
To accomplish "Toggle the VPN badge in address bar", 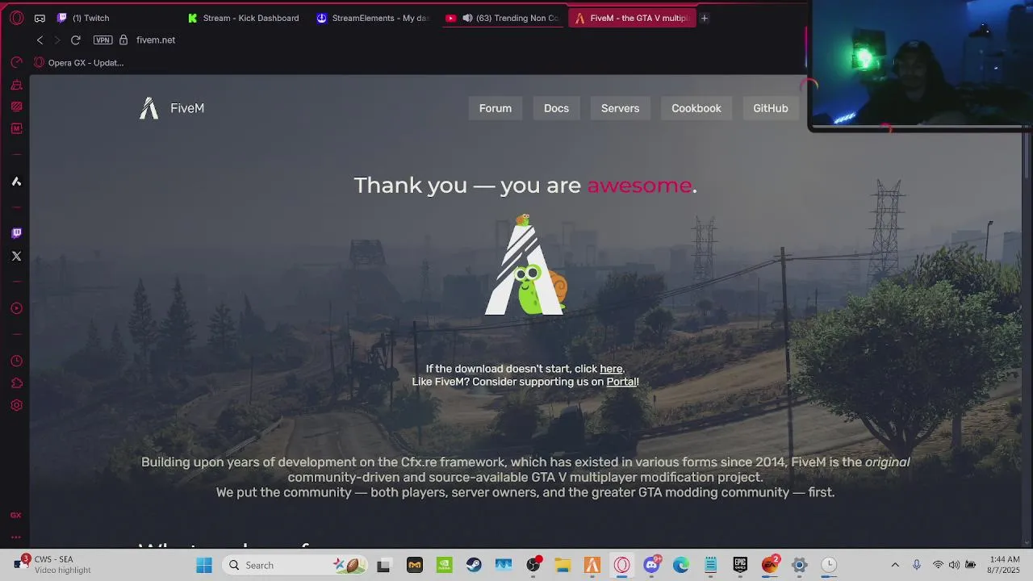I will point(102,40).
